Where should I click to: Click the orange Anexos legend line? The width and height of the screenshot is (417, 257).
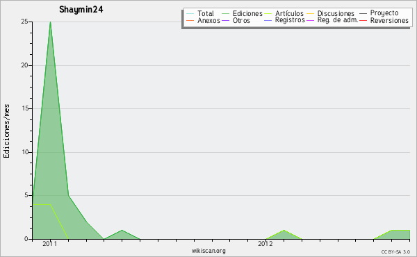coord(190,20)
